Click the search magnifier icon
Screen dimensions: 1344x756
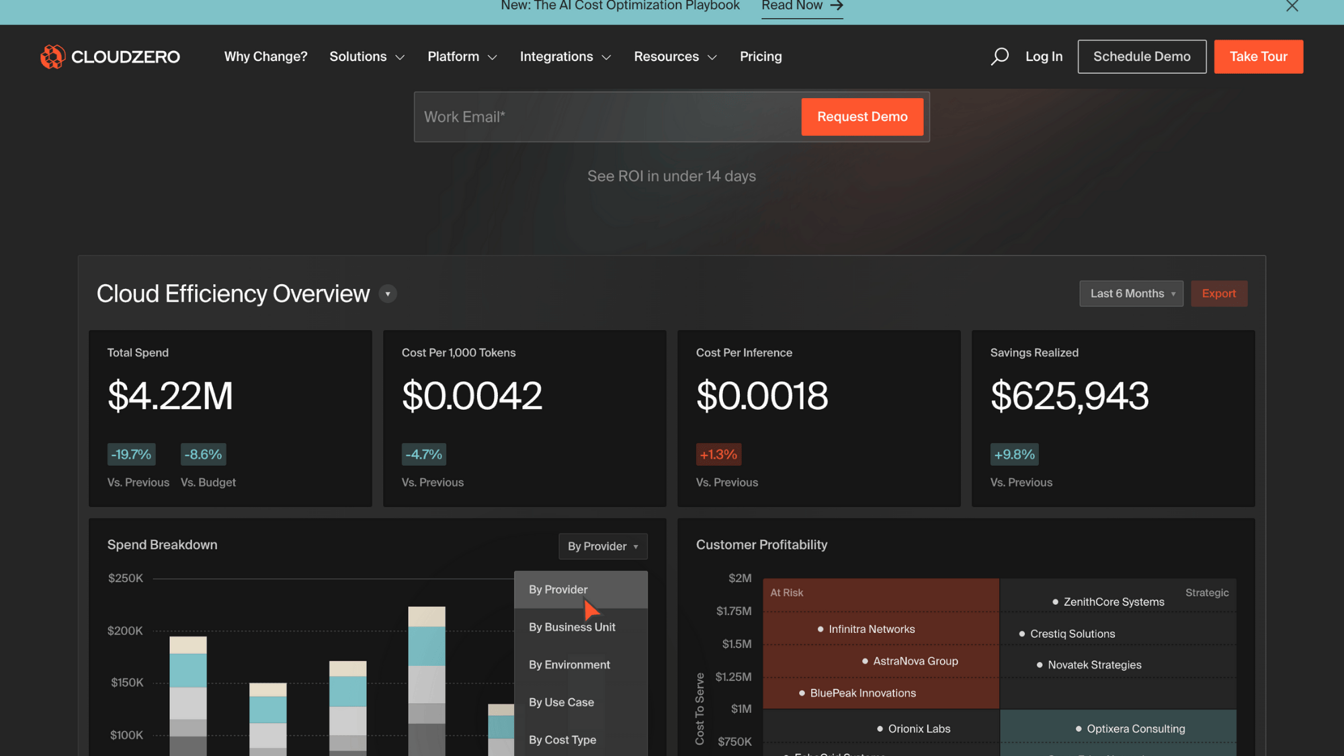pos(999,56)
